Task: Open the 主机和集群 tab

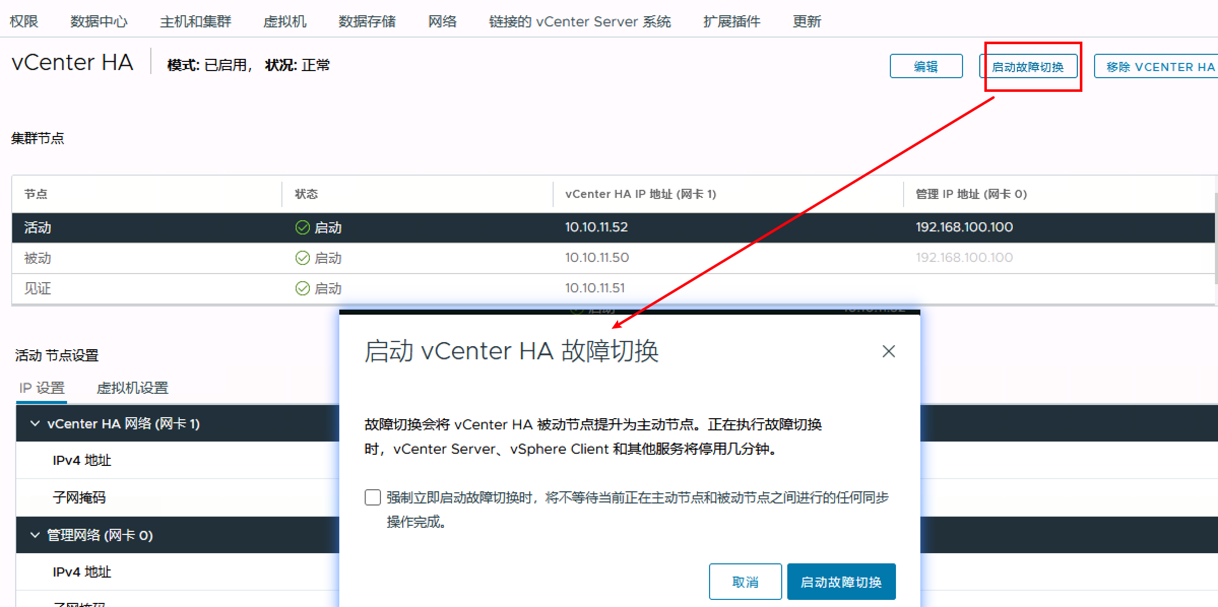Action: pyautogui.click(x=196, y=21)
